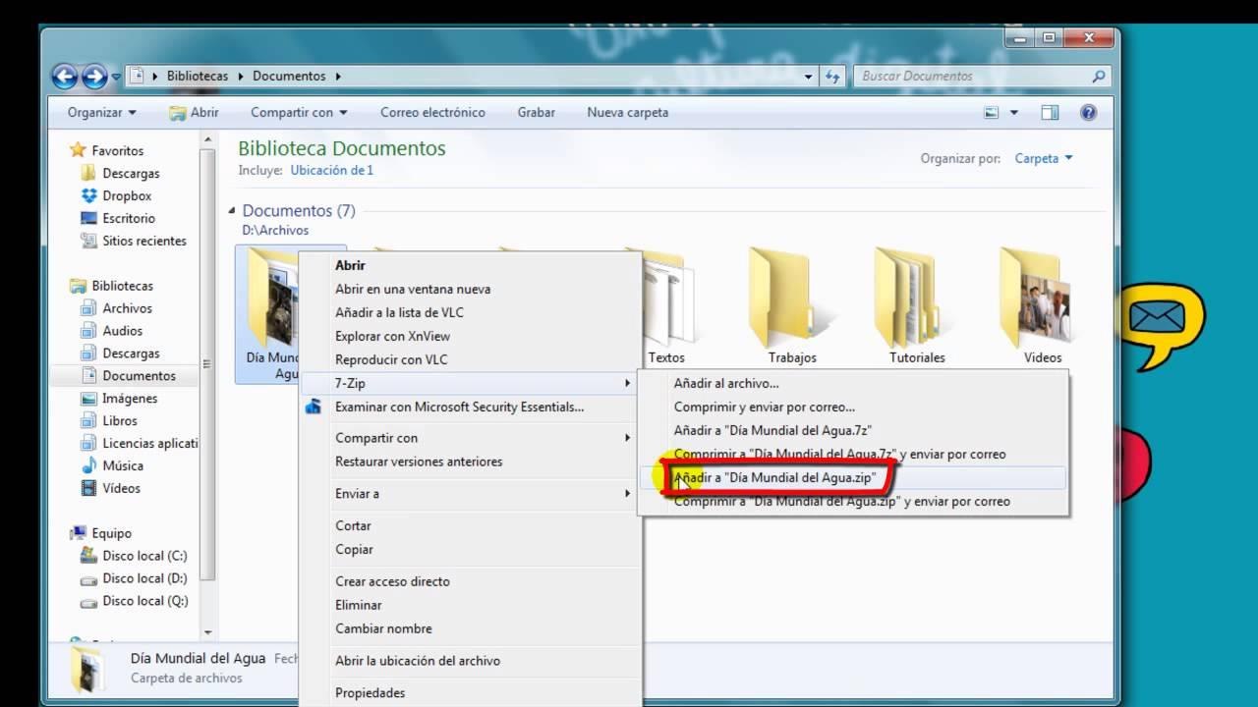Click the forward navigation arrow
Image resolution: width=1258 pixels, height=707 pixels.
click(94, 76)
